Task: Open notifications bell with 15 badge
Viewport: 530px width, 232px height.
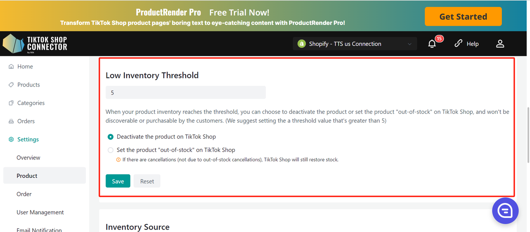Action: pos(432,43)
